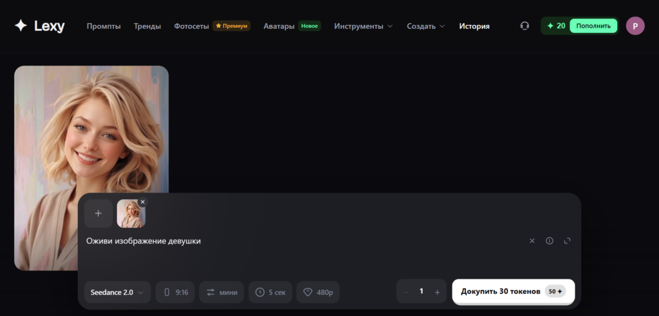The image size is (659, 316).
Task: Change the 480p quality option
Action: [x=318, y=292]
